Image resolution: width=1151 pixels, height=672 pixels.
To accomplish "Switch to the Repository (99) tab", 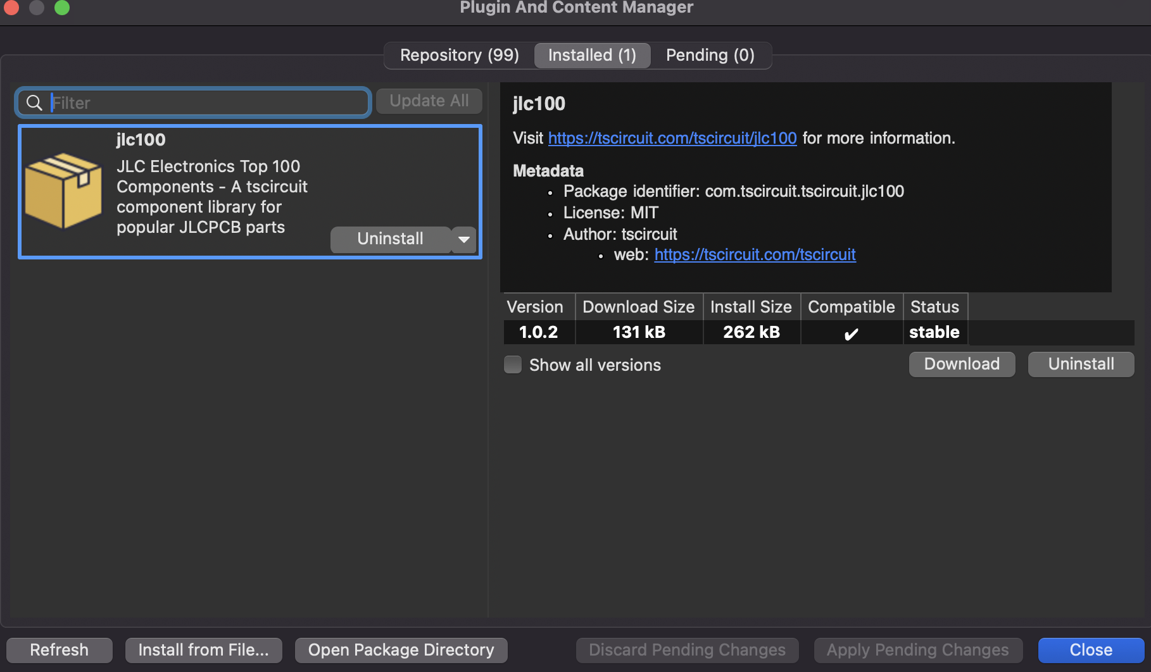I will 459,55.
